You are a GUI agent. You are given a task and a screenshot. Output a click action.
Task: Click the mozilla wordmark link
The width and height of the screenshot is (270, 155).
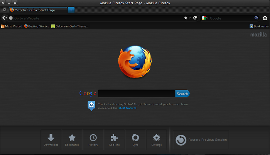point(258,35)
